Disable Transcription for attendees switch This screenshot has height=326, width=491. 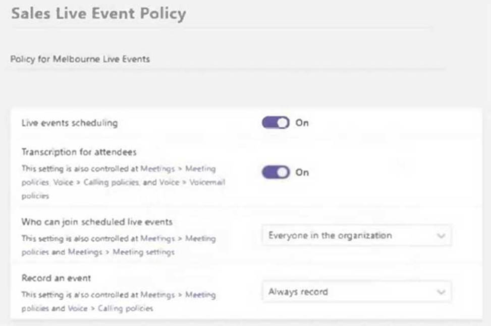click(276, 172)
